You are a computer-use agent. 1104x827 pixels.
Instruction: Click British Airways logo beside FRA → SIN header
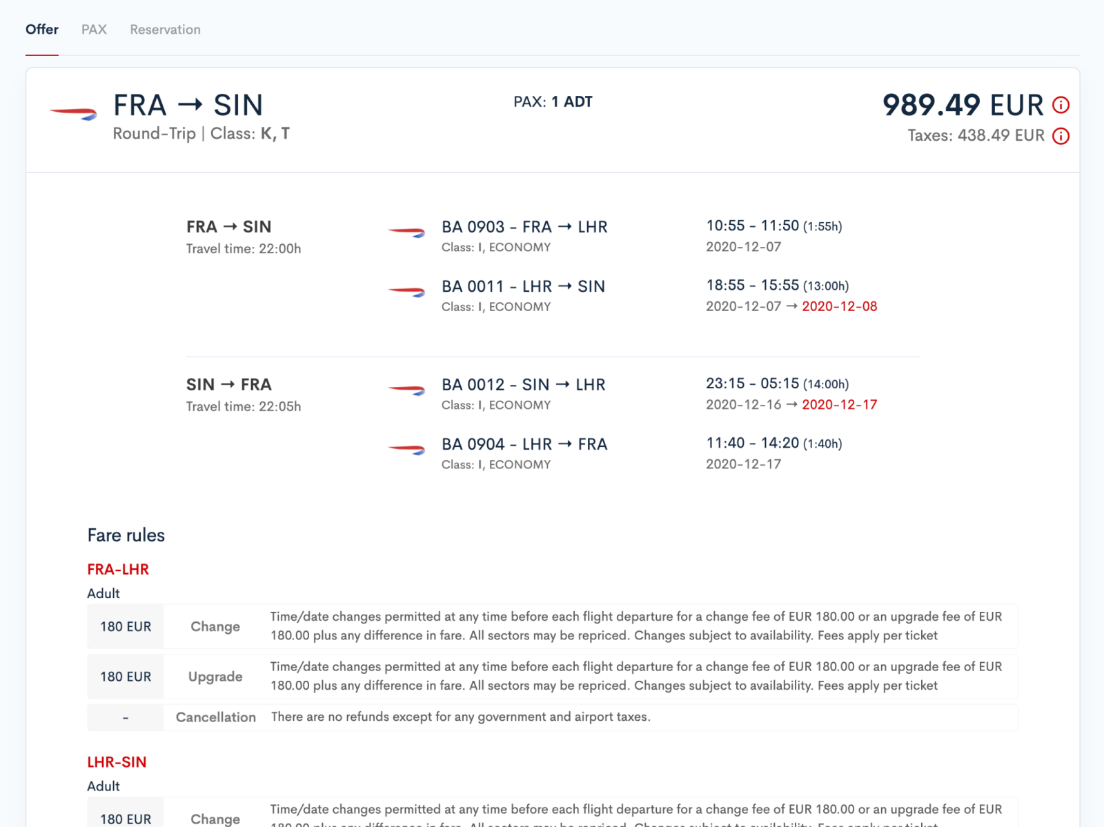(73, 113)
